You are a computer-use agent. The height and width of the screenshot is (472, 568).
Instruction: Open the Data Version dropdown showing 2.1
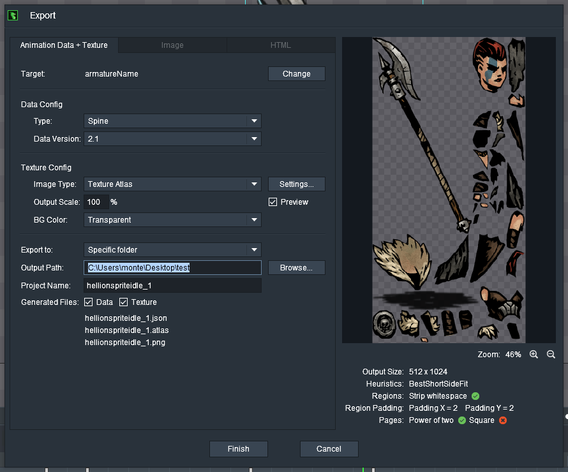coord(172,138)
